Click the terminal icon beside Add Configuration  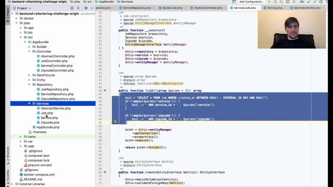pyautogui.click(x=234, y=2)
